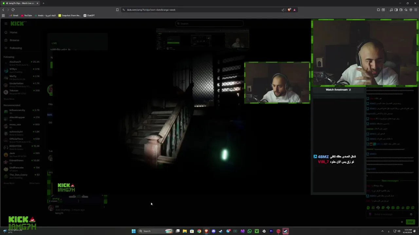Screen dimensions: 419x235
Task: Reload the current page
Action: pos(13,10)
